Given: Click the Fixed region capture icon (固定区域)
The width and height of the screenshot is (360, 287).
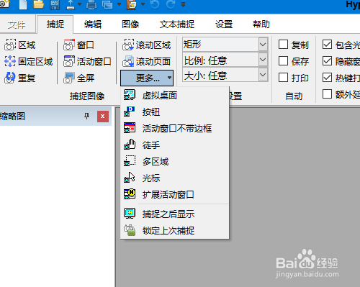Looking at the screenshot, I should (x=10, y=61).
